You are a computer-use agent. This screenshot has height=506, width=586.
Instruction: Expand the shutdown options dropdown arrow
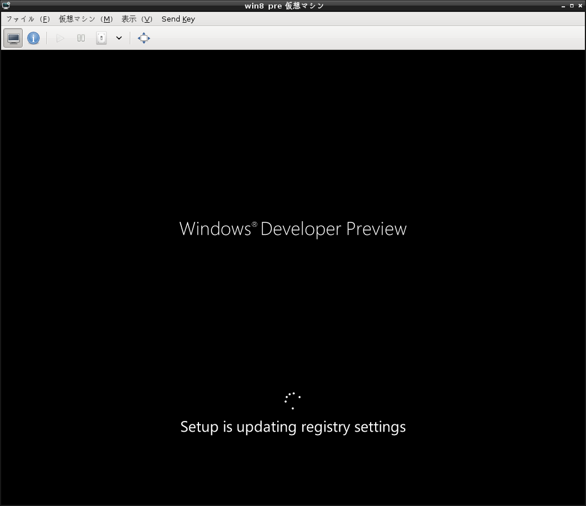pyautogui.click(x=119, y=38)
